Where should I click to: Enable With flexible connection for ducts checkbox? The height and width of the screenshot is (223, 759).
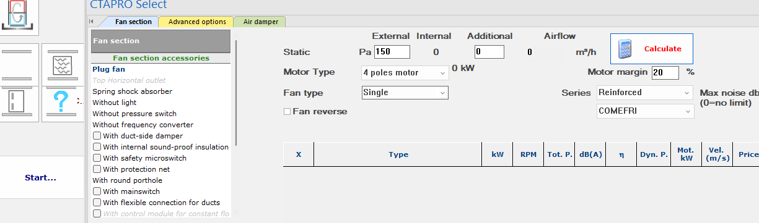[x=97, y=203]
